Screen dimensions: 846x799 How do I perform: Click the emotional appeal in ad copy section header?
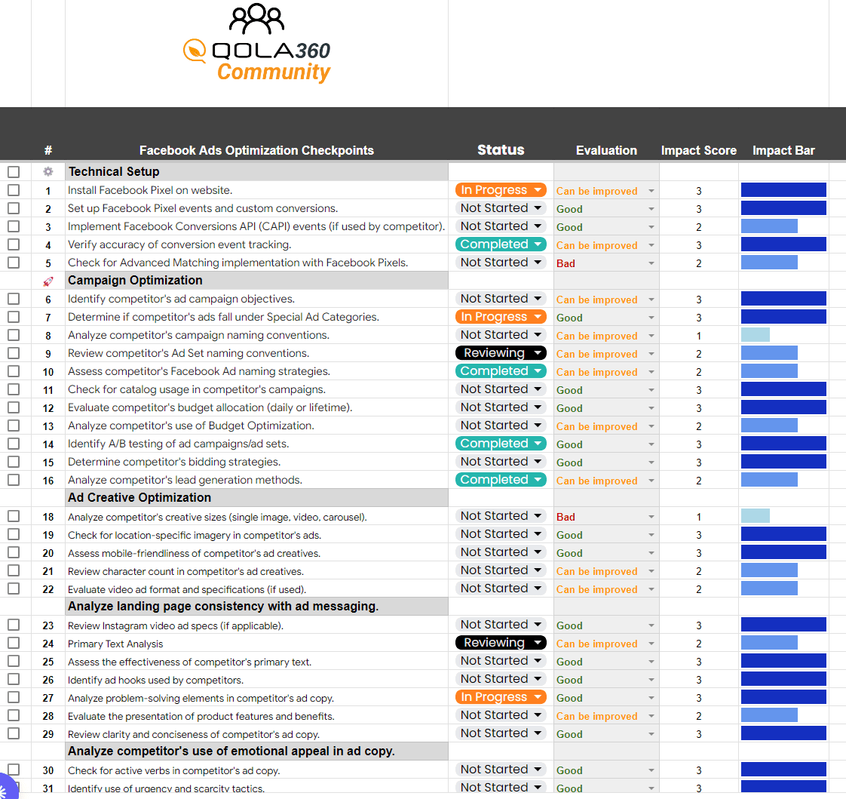257,751
